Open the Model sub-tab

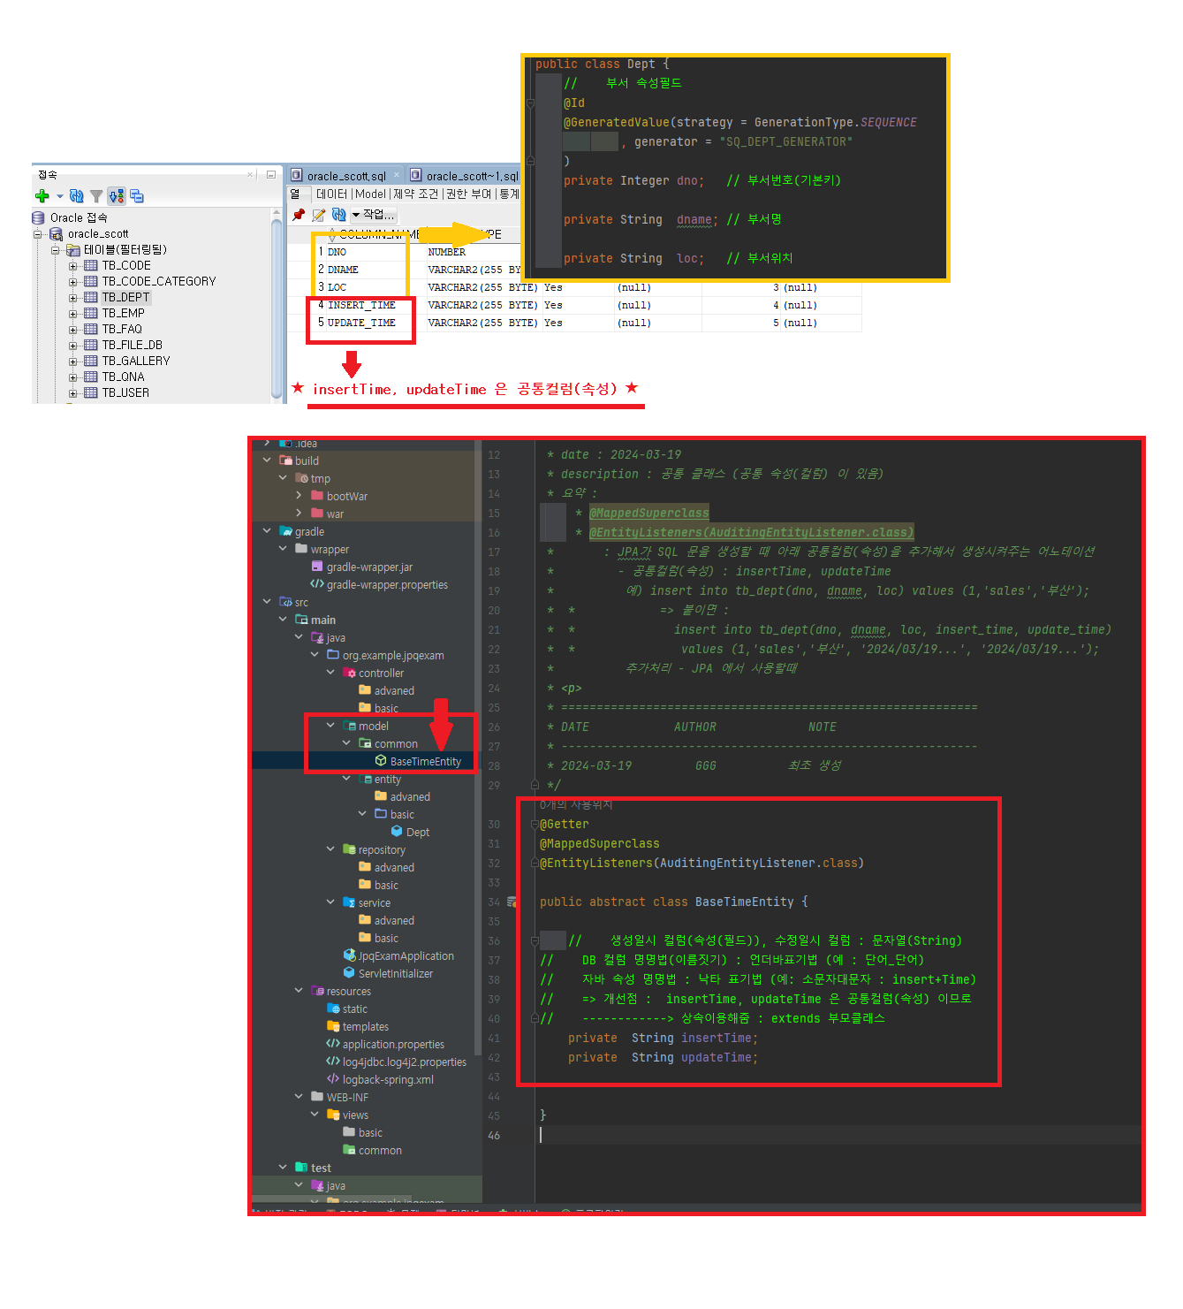point(370,194)
